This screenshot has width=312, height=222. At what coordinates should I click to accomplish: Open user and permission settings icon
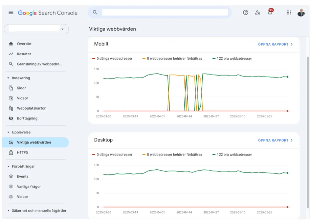[258, 13]
